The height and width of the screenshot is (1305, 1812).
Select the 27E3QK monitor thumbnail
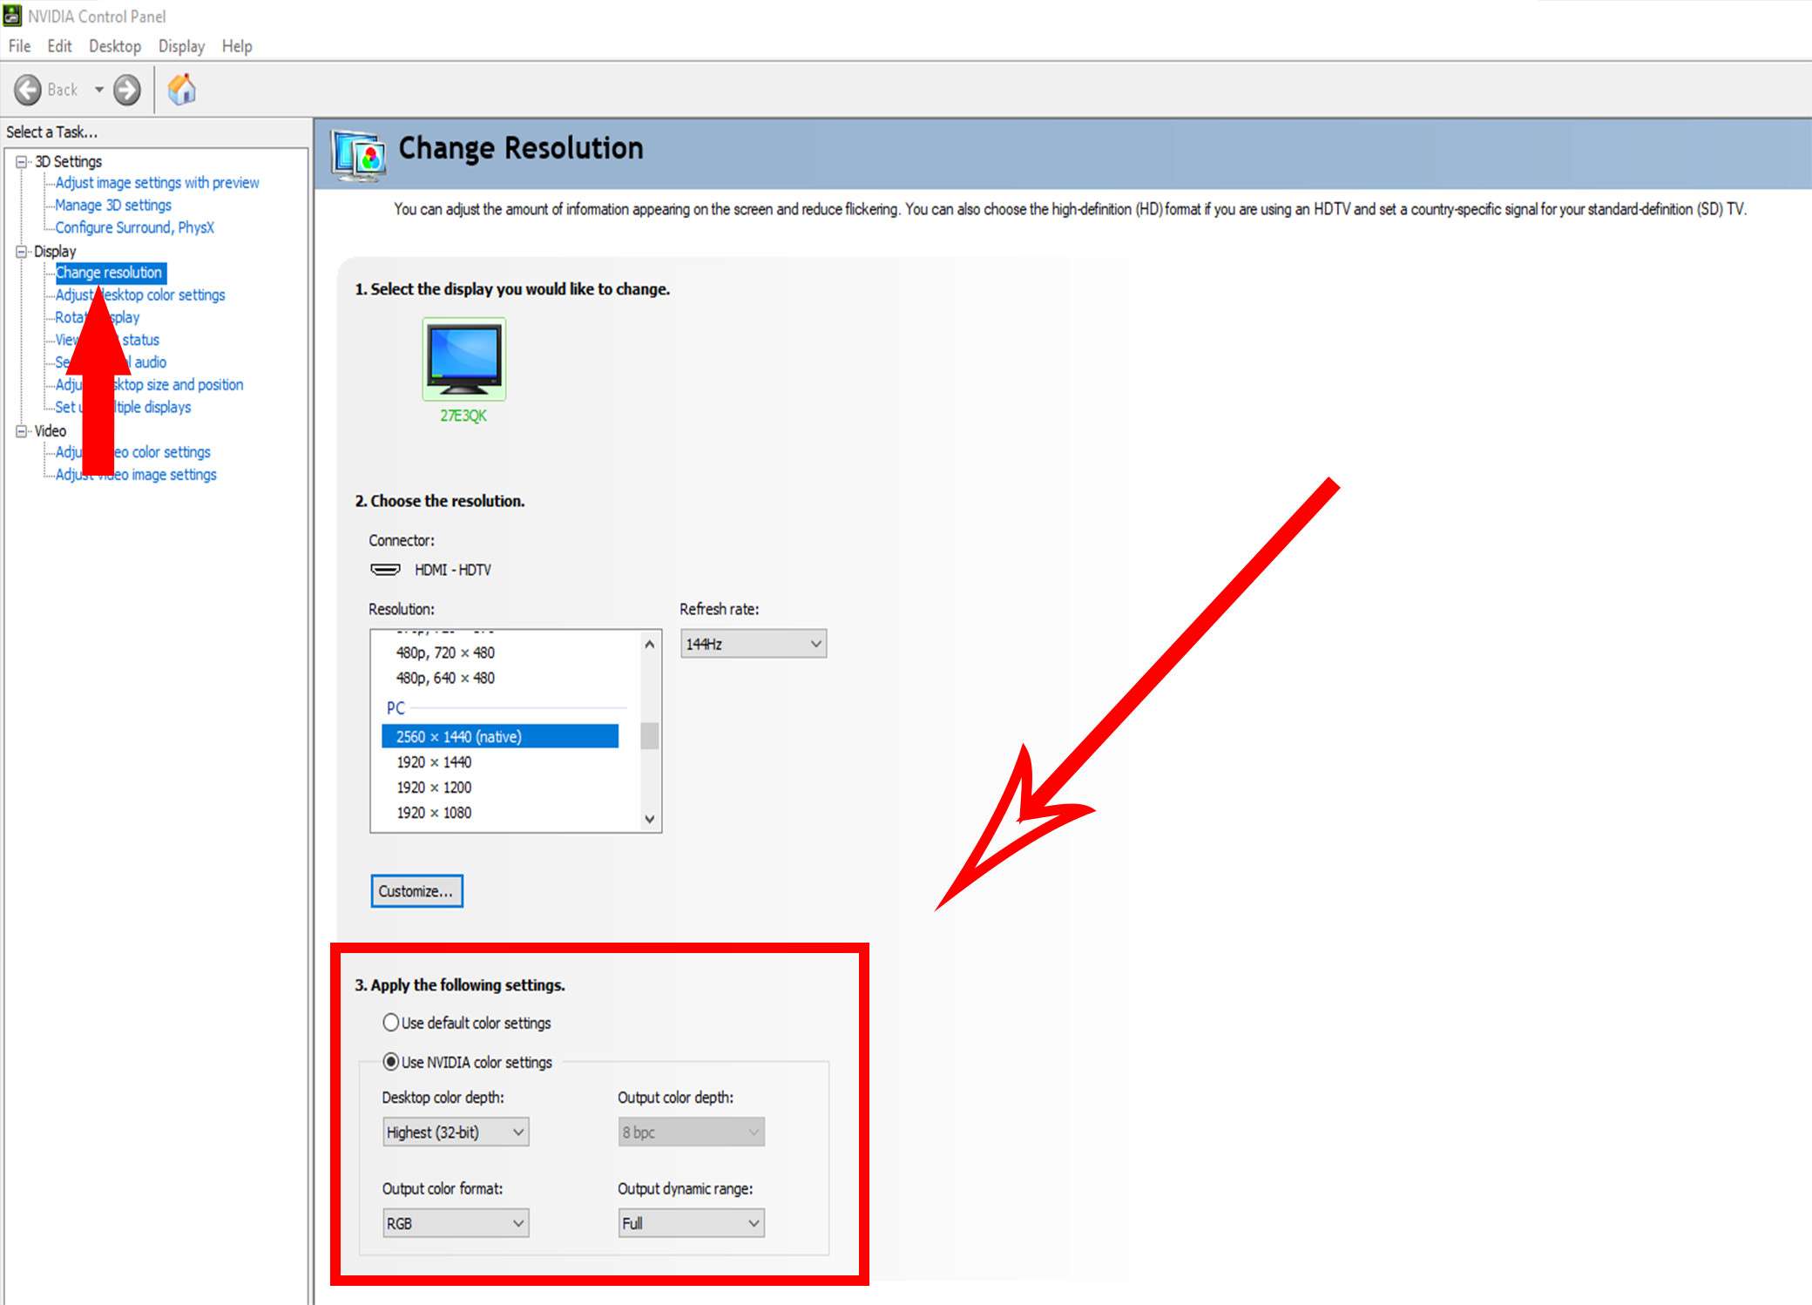(x=463, y=360)
